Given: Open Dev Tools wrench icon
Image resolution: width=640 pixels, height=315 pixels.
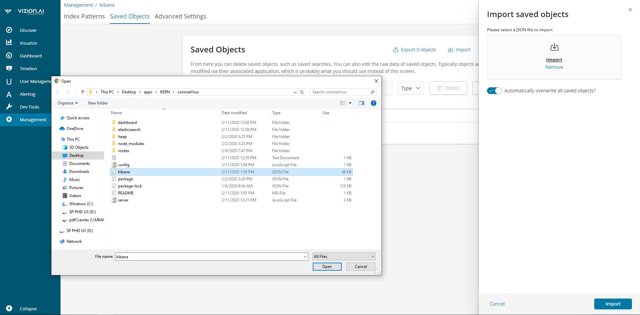Looking at the screenshot, I should [x=9, y=106].
